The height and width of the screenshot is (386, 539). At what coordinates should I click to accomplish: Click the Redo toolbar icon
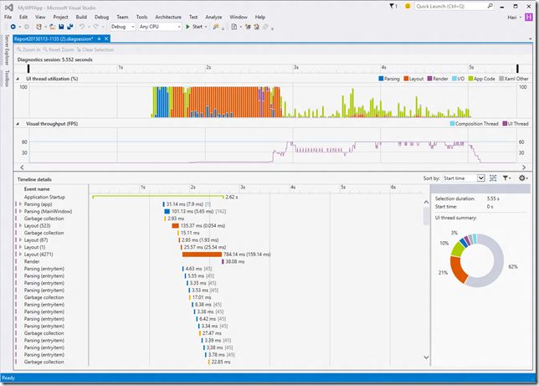[x=96, y=27]
